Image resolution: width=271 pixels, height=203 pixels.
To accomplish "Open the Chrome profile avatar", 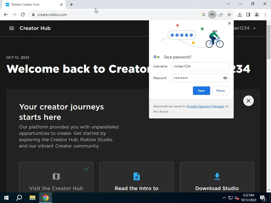I will coord(257,15).
